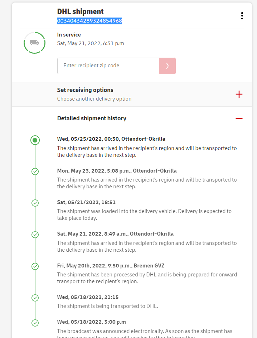257x338 pixels.
Task: Click Choose another delivery option text
Action: [x=94, y=99]
